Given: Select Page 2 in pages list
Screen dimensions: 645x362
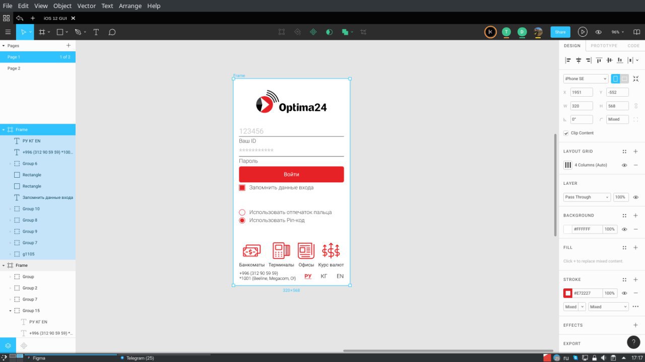Looking at the screenshot, I should pyautogui.click(x=38, y=68).
